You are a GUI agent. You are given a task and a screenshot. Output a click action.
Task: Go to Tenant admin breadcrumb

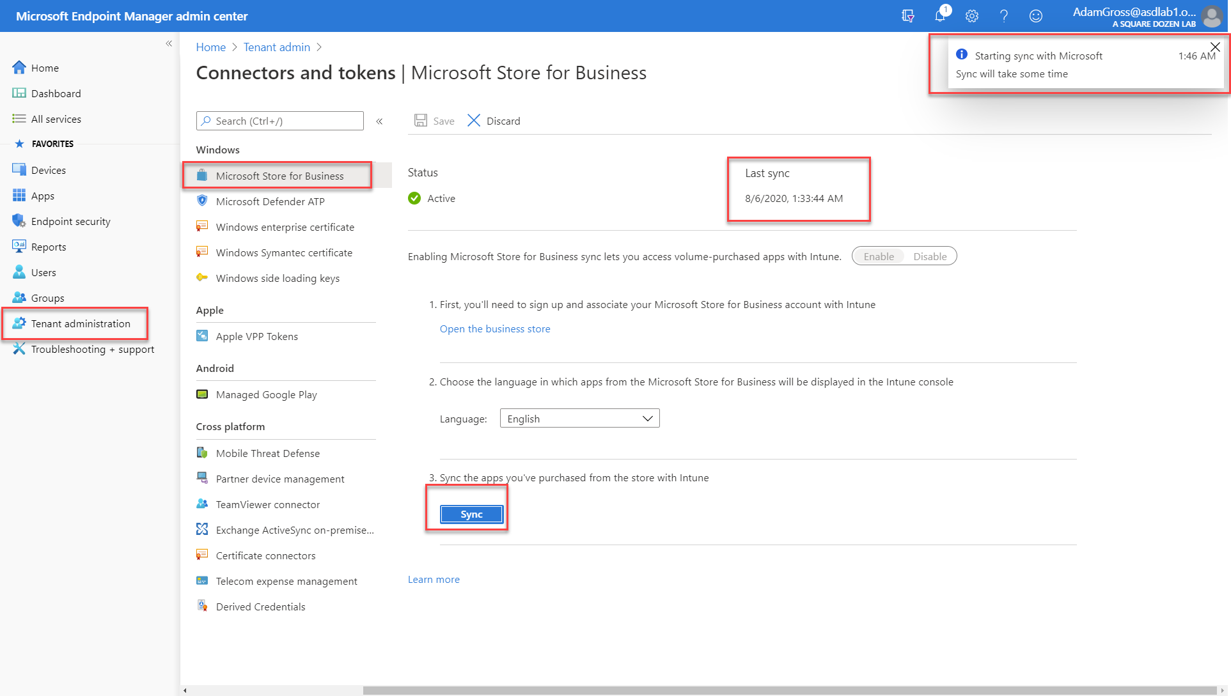coord(277,47)
